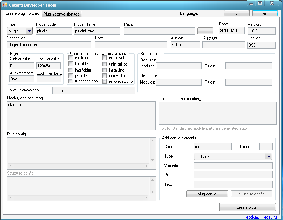Open the Plugin conversion tool tab
This screenshot has width=283, height=220.
tap(62, 14)
